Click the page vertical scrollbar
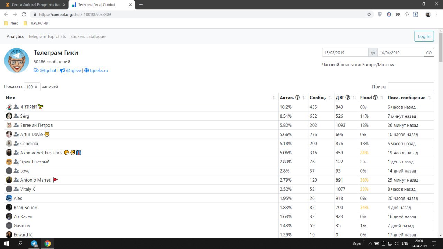Screen dimensions: 443x249 pos(441,47)
